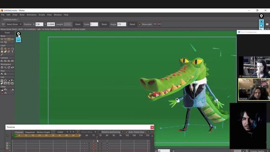Click the Position X input field
This screenshot has height=152, width=270.
pos(39,24)
